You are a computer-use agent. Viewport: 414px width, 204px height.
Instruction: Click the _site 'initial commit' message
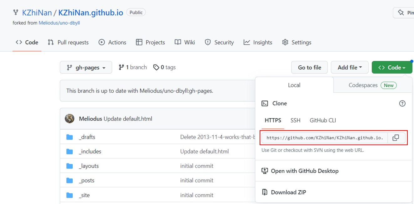(197, 195)
